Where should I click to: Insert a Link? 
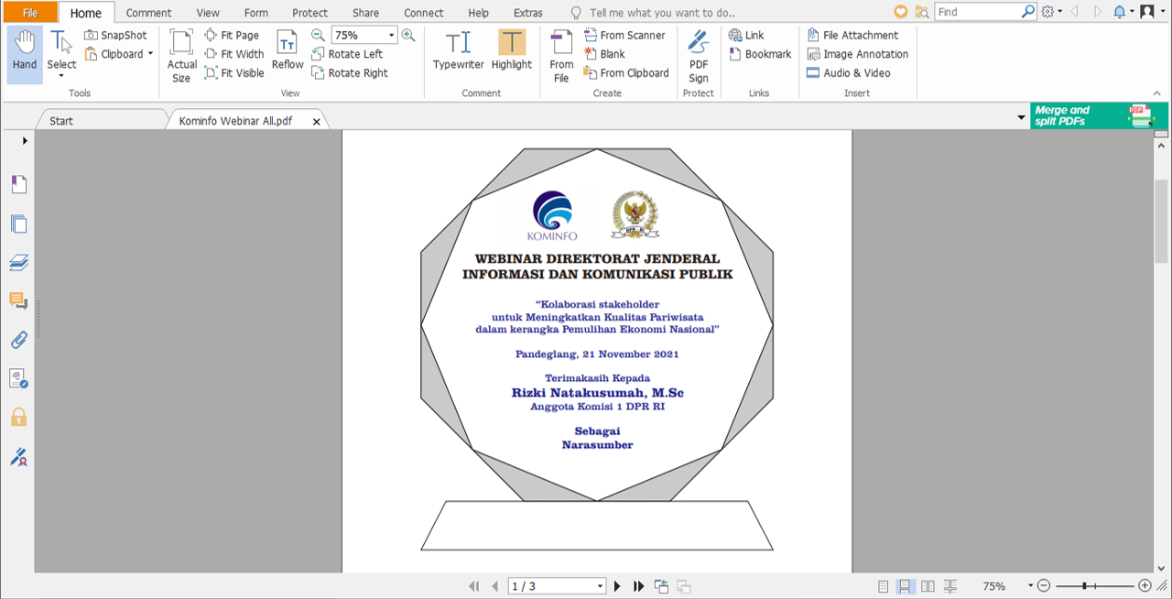746,35
